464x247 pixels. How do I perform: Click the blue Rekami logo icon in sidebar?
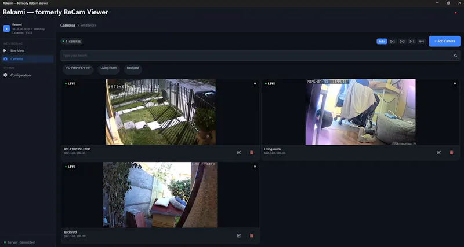coord(6,28)
